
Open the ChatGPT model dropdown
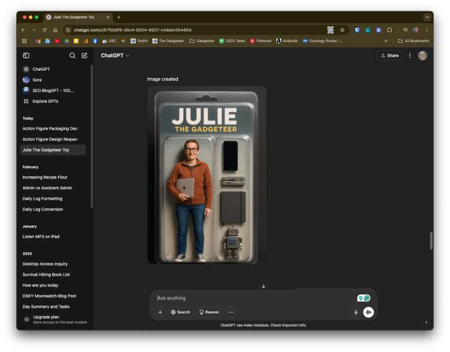click(x=115, y=56)
